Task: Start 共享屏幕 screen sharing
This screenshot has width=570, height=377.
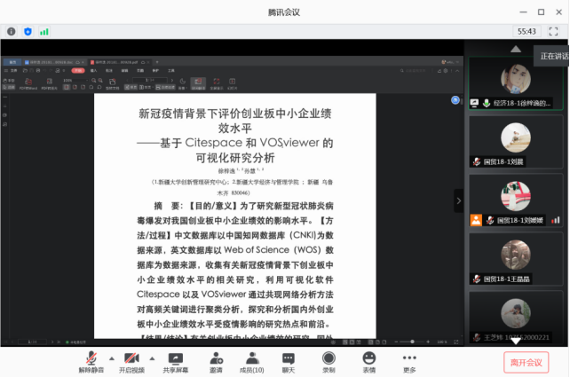Action: pos(175,362)
